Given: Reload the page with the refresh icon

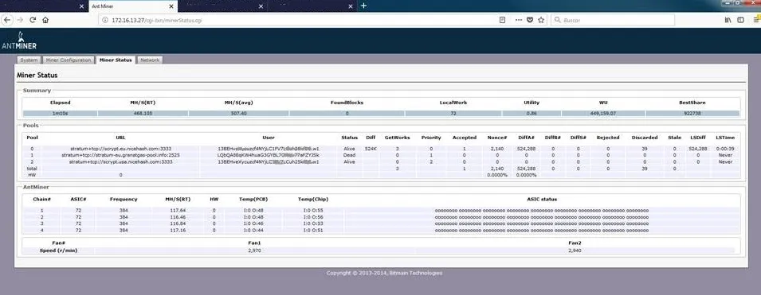Looking at the screenshot, I should (x=33, y=20).
